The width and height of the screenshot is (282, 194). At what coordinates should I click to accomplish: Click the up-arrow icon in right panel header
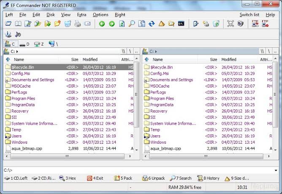pyautogui.click(x=146, y=59)
